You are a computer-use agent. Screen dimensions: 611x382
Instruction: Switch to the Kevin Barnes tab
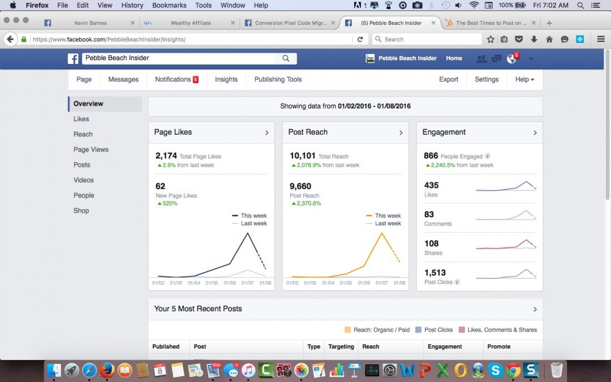[x=91, y=23]
